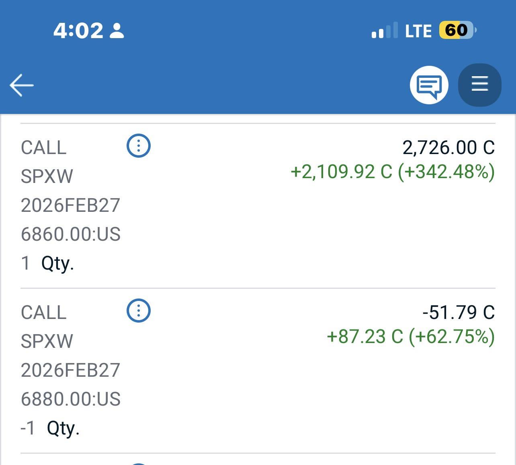Tap the person icon beside the clock
516x465 pixels.
117,31
